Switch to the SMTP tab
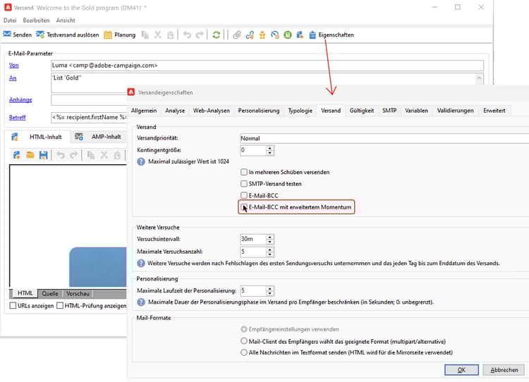529x382 pixels. click(389, 111)
